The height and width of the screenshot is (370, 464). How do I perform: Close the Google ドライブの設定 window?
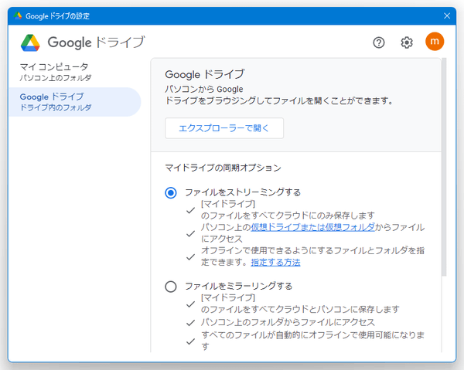point(446,15)
